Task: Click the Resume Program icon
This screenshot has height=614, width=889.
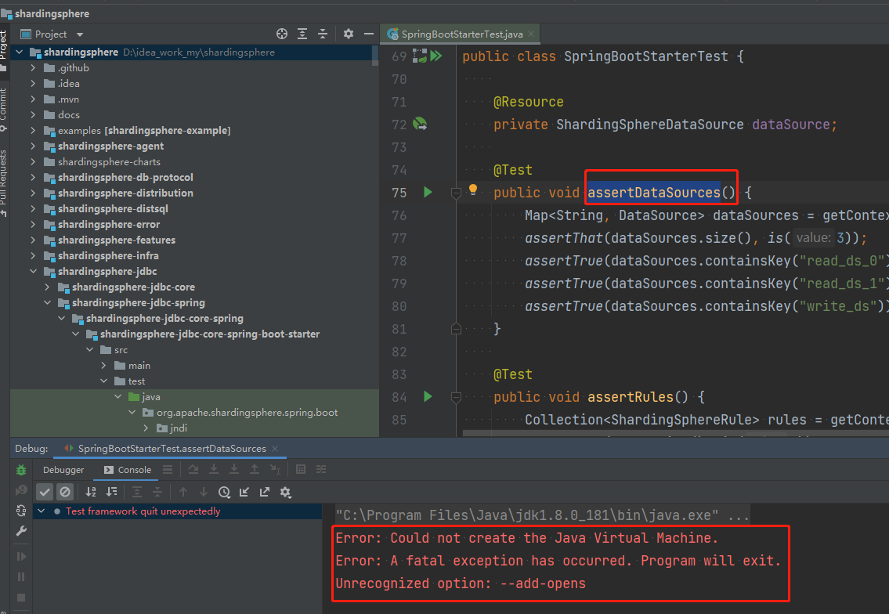Action: [x=21, y=556]
